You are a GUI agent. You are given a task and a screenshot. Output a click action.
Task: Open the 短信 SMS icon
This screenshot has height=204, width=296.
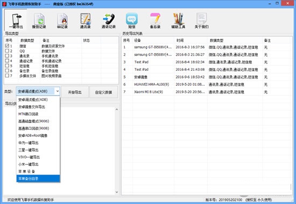(132, 21)
